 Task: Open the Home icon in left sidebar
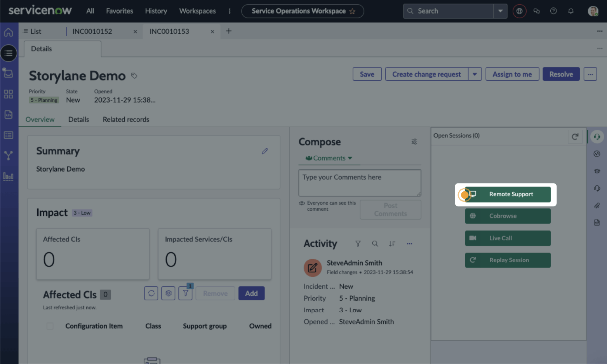click(x=9, y=33)
